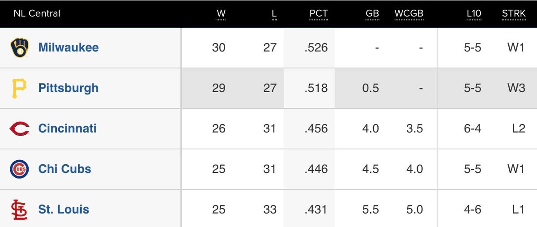Click the WCGB column header
Viewport: 537px width, 227px height.
(x=409, y=14)
